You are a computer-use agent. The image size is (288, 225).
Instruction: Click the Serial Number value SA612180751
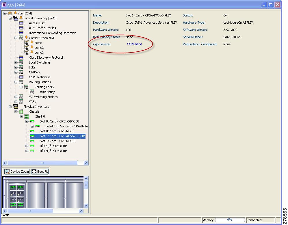233,37
